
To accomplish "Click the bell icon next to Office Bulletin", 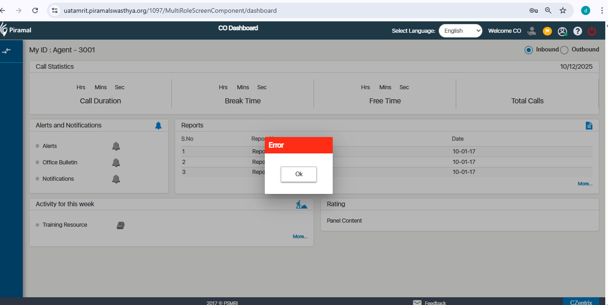I will coord(116,163).
